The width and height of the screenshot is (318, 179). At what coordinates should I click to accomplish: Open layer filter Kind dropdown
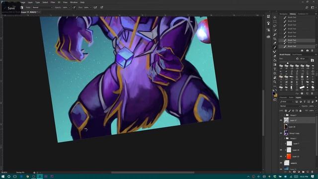[287, 101]
